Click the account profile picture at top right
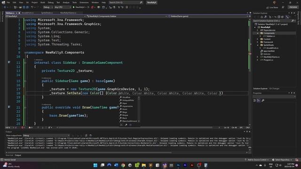This screenshot has width=301, height=169. coord(274,2)
